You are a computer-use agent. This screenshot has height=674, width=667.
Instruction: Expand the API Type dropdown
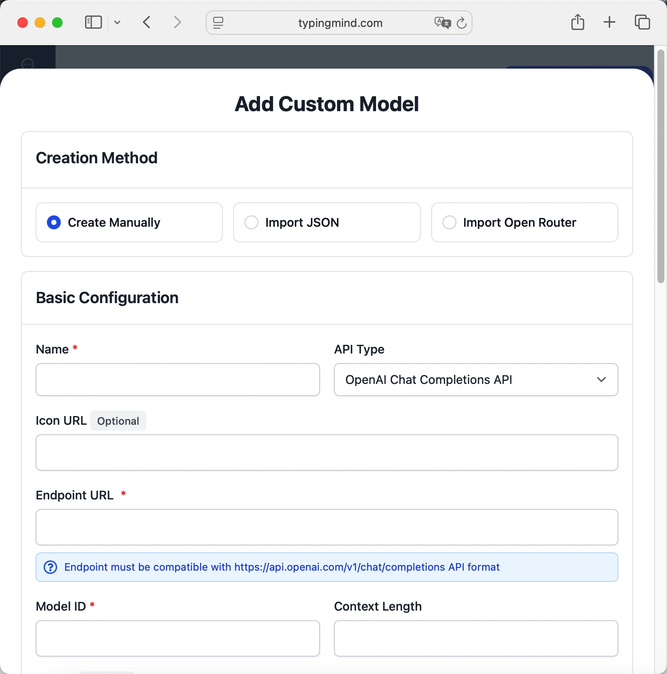pos(475,380)
